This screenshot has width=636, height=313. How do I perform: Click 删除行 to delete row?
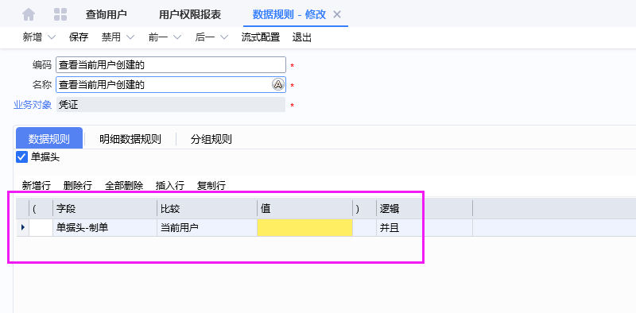[x=78, y=186]
